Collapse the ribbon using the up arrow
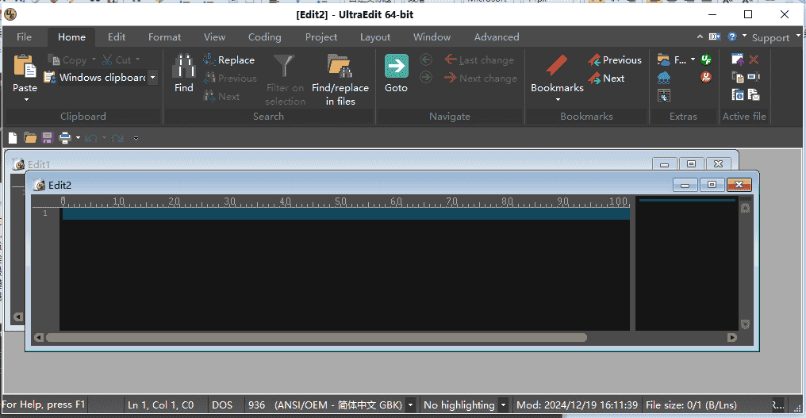Image resolution: width=806 pixels, height=418 pixels. pyautogui.click(x=700, y=37)
